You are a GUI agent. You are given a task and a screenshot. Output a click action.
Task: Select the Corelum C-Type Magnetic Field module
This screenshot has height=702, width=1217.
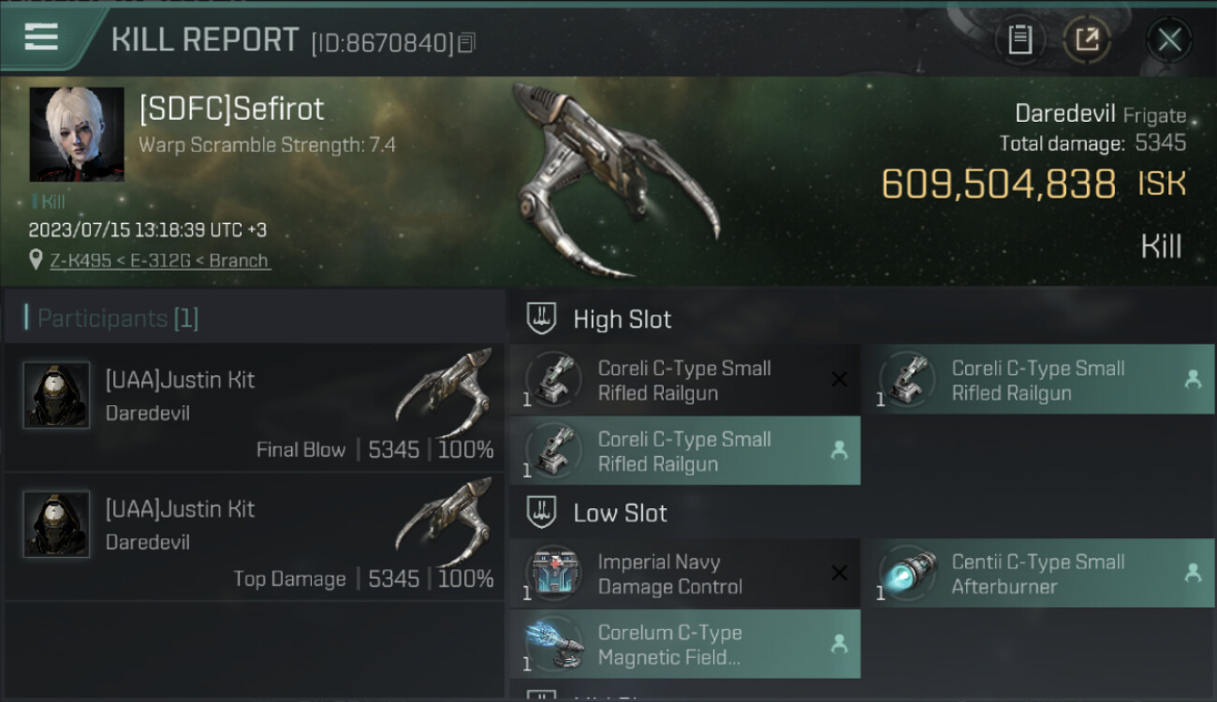pos(684,645)
